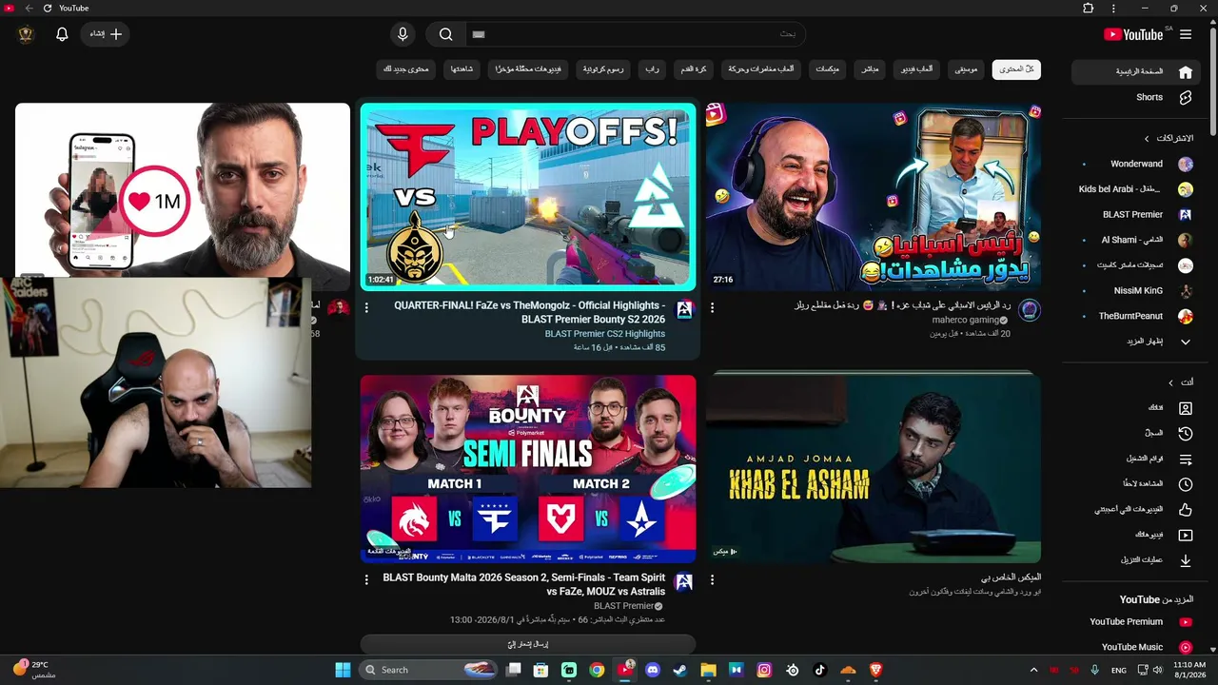Click the QUARTER-FINAL FaZe vs TheMongolz title
This screenshot has height=685, width=1218.
(530, 312)
